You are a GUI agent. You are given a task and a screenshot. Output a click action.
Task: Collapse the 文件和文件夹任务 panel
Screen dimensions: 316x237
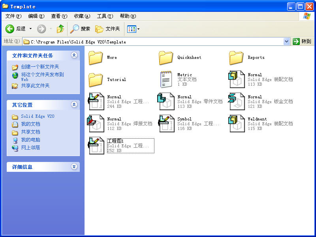(74, 55)
